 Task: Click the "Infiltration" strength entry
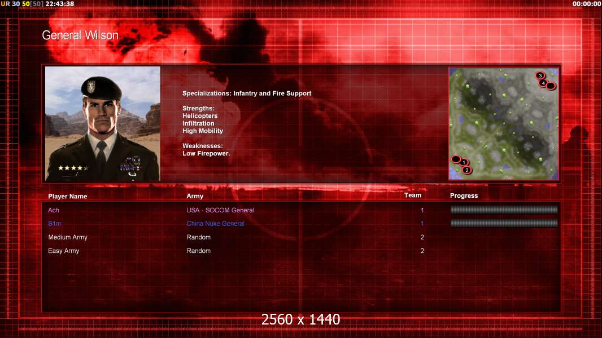[198, 123]
